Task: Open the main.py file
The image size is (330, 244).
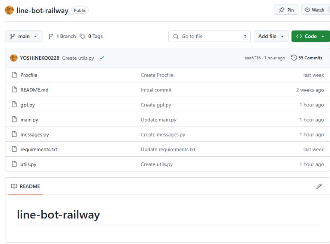Action: pos(29,120)
